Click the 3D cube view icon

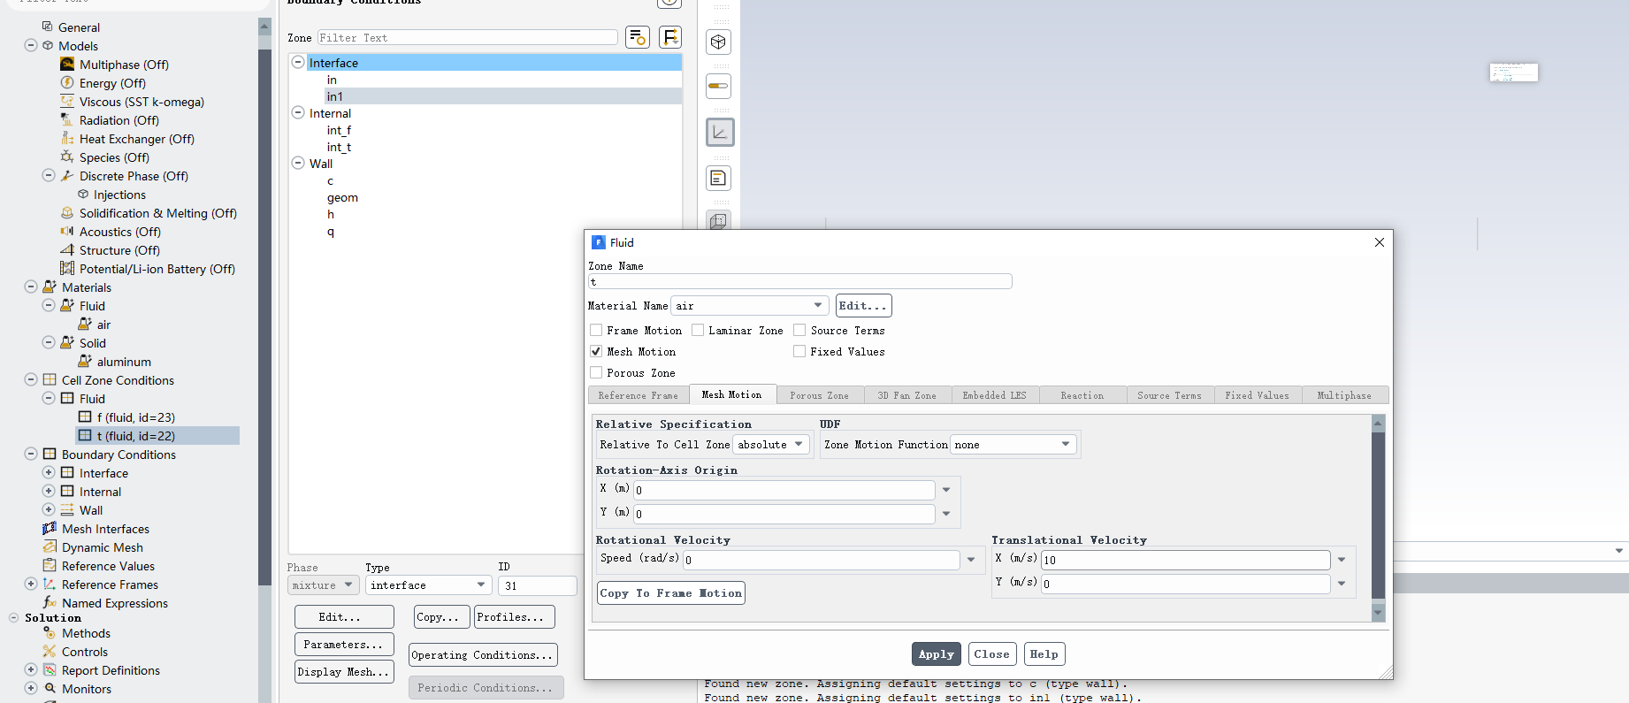[719, 42]
